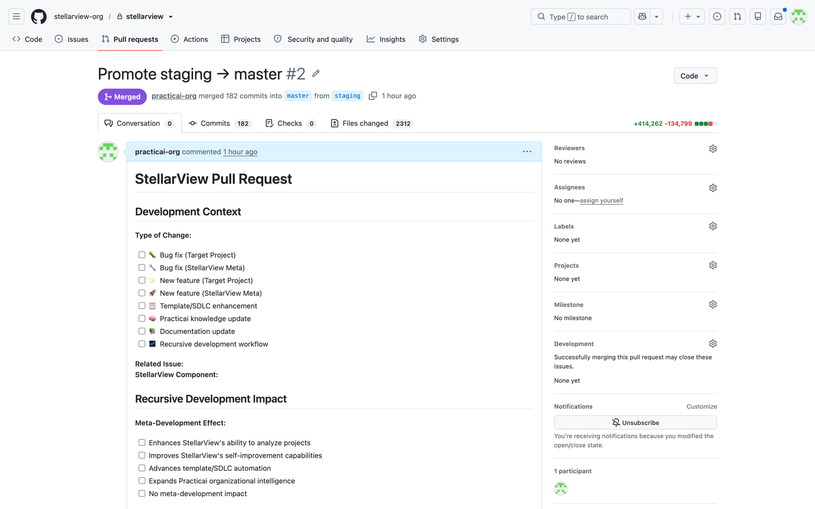
Task: Edit Projects with the gear icon
Action: tap(713, 265)
